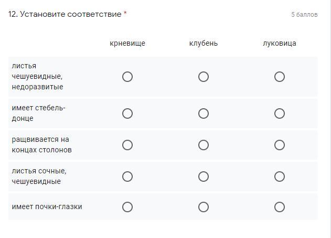Screen dimensions: 331x238
Task: Choose луковица for имеет стебель-донце row
Action: pyautogui.click(x=280, y=113)
